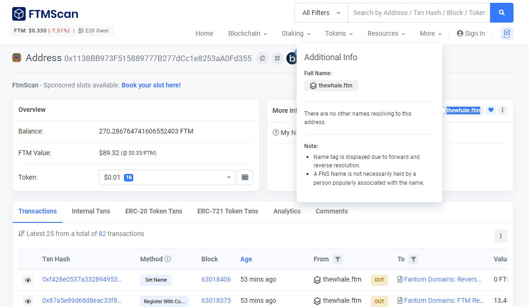
Task: Click contract icon beside Fantom Domains: Revers
Action: (x=400, y=279)
